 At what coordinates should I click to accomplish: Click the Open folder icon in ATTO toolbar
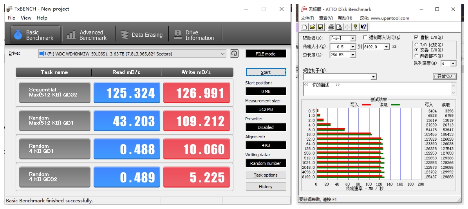click(313, 27)
